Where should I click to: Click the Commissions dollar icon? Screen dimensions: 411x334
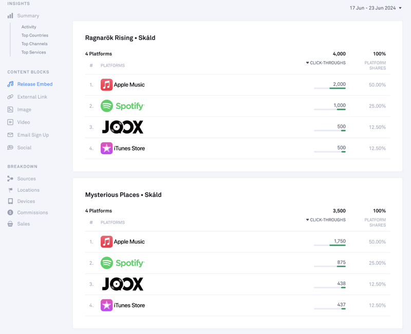(10, 213)
